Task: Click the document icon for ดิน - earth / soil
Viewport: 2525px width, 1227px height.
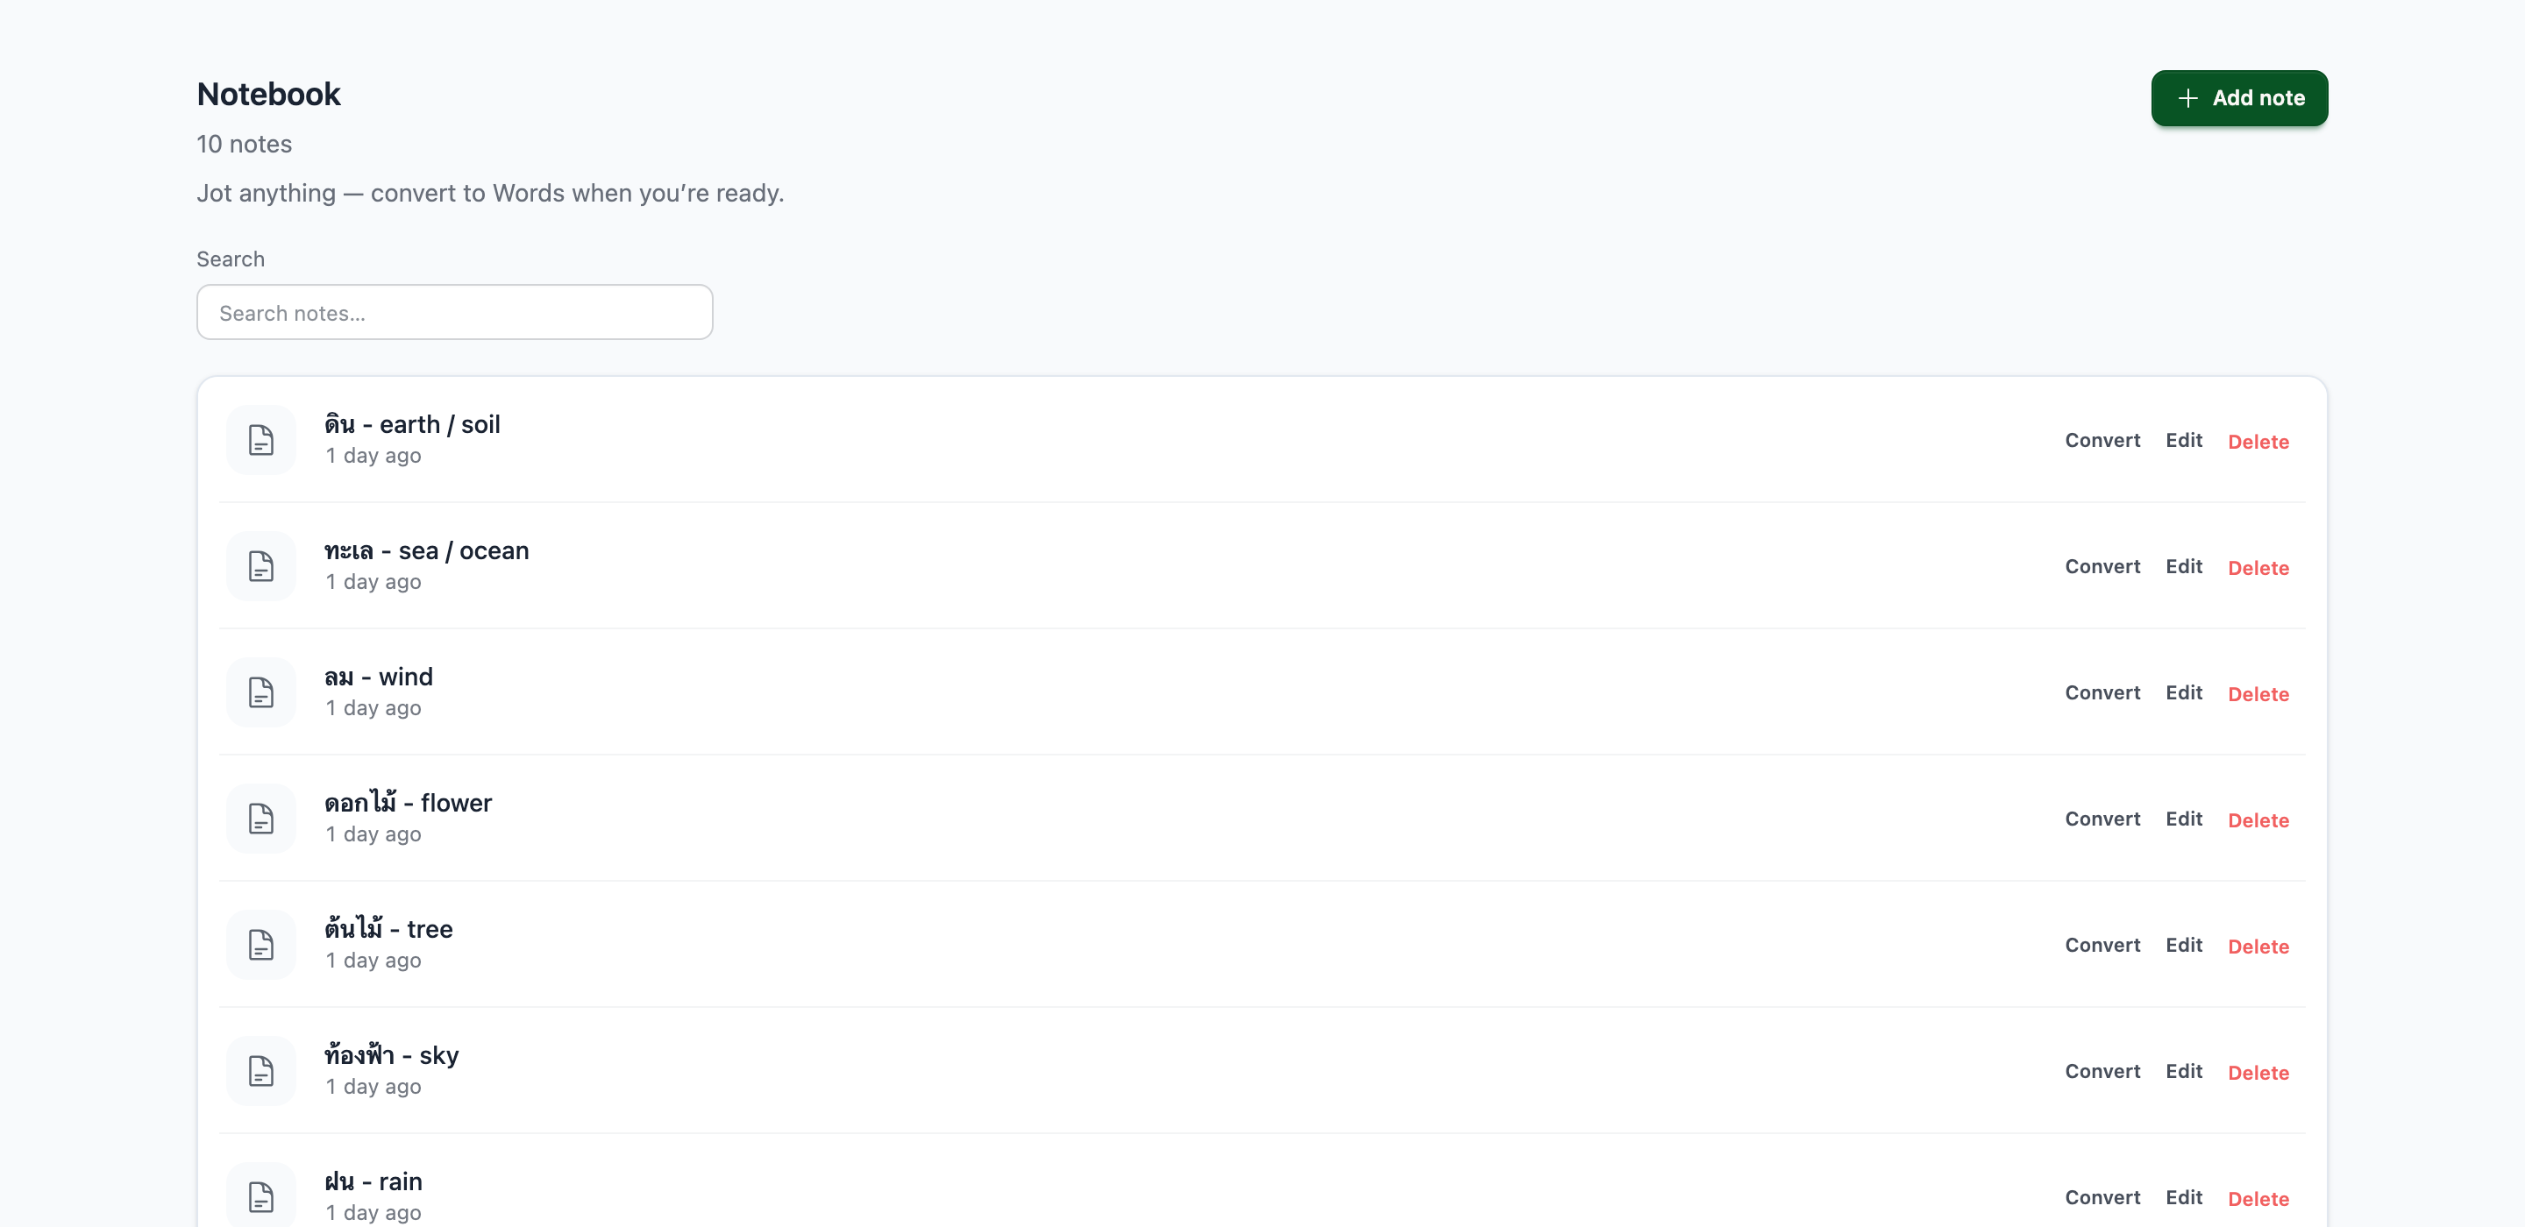Action: tap(260, 440)
